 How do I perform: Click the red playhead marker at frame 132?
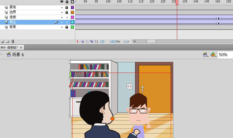(x=177, y=3)
